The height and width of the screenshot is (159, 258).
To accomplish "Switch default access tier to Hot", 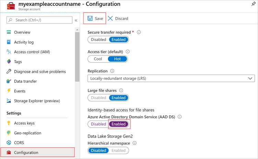I will [x=117, y=59].
